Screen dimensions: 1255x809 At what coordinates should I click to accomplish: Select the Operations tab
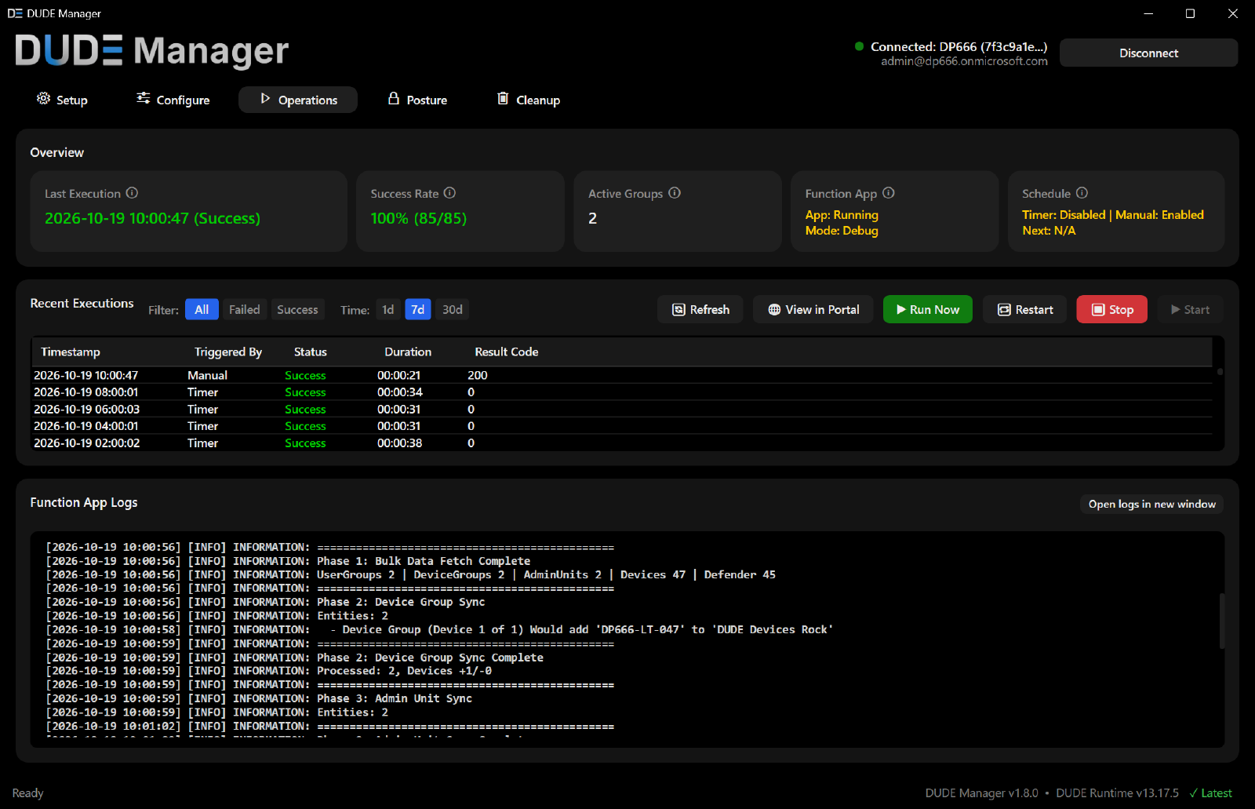click(x=298, y=100)
